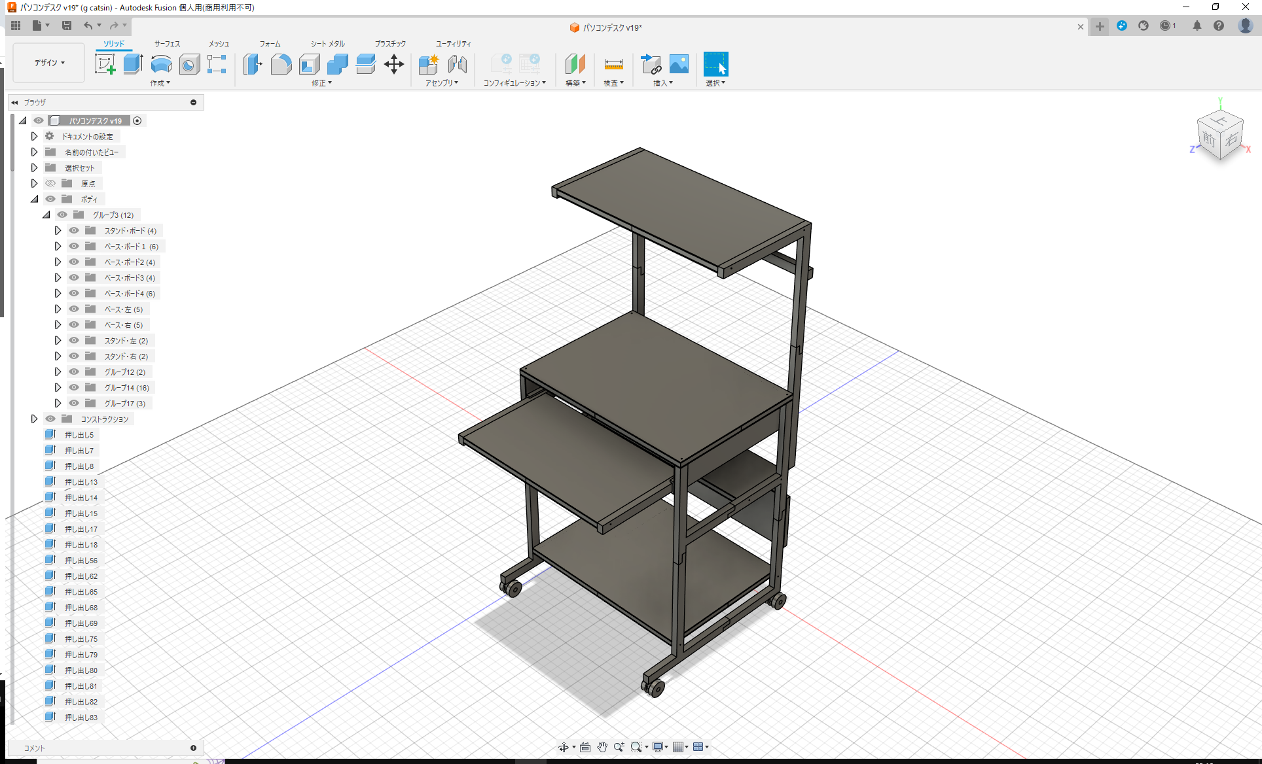Activate the 移動/コピー (Move/Copy) tool
This screenshot has width=1262, height=764.
(x=394, y=65)
